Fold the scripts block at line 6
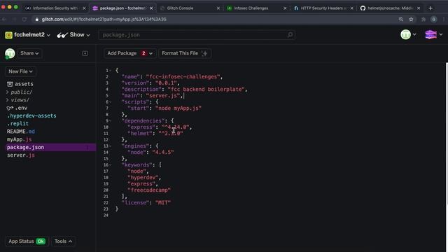The height and width of the screenshot is (252, 448). point(111,102)
